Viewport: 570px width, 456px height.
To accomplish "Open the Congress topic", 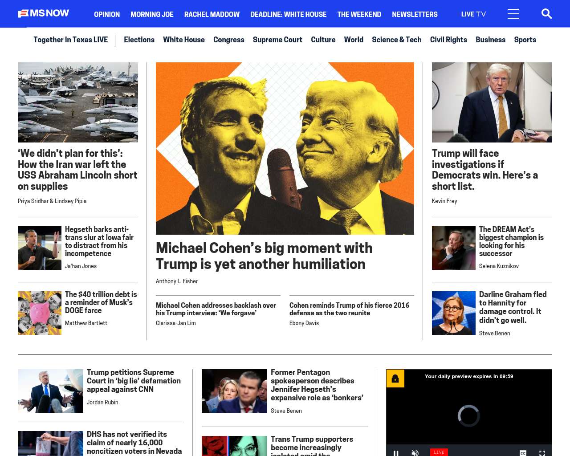I will pos(229,40).
